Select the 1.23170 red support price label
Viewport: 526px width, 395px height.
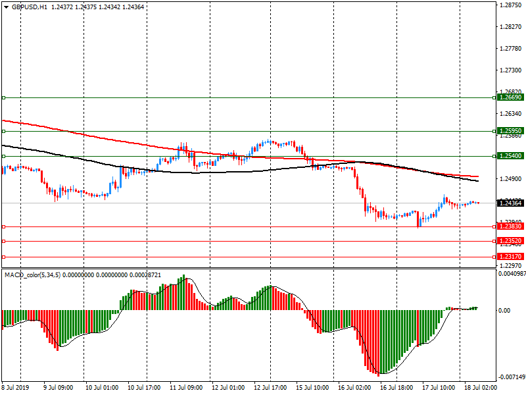511,257
